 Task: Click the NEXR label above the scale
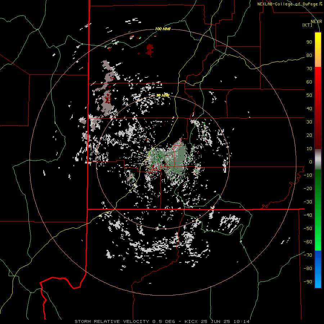pos(316,22)
